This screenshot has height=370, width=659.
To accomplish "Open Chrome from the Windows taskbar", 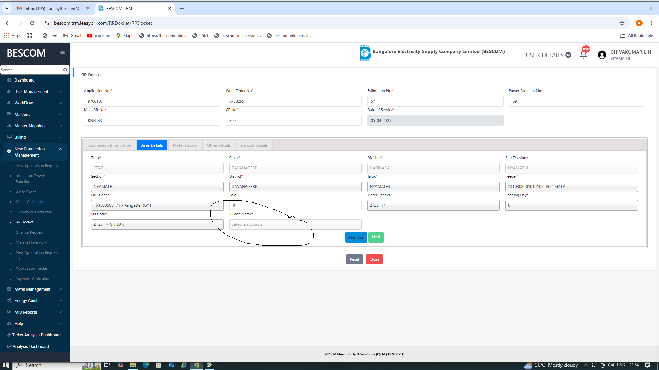I will pos(197,365).
